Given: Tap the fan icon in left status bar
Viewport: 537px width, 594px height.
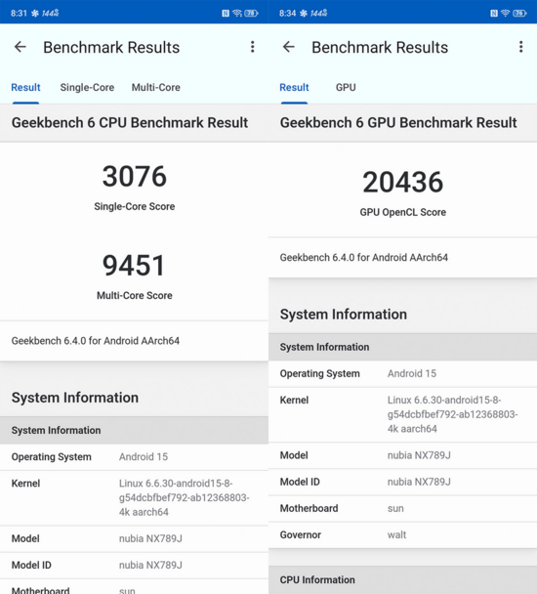Looking at the screenshot, I should point(35,14).
